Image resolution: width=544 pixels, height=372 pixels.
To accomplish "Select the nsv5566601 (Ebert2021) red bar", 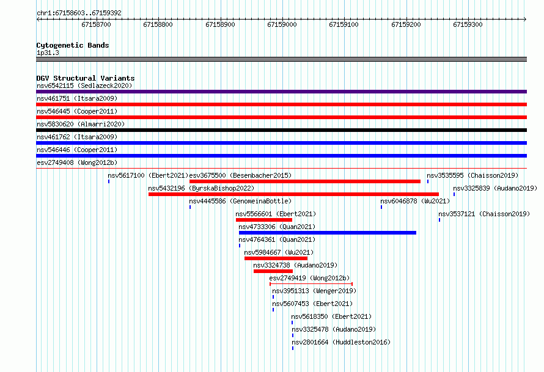I will click(264, 220).
